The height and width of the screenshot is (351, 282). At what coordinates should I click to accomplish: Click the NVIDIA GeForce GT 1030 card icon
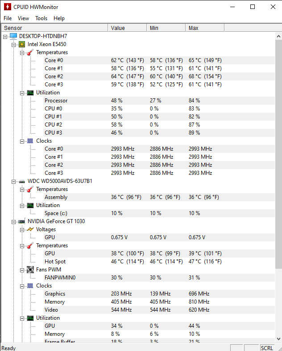(22, 221)
